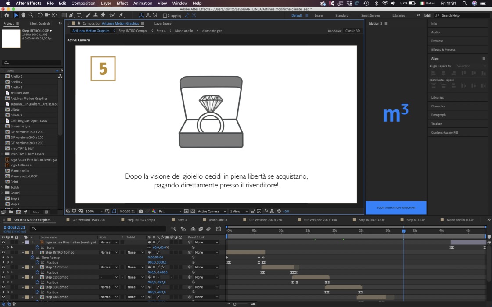Open the Animation menu
The height and width of the screenshot is (307, 492).
click(143, 3)
